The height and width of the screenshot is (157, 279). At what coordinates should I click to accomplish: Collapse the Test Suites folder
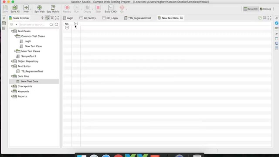12,66
